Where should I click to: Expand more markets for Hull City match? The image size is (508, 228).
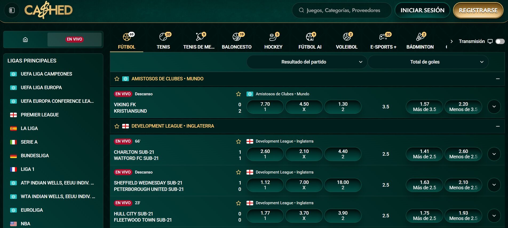(494, 215)
